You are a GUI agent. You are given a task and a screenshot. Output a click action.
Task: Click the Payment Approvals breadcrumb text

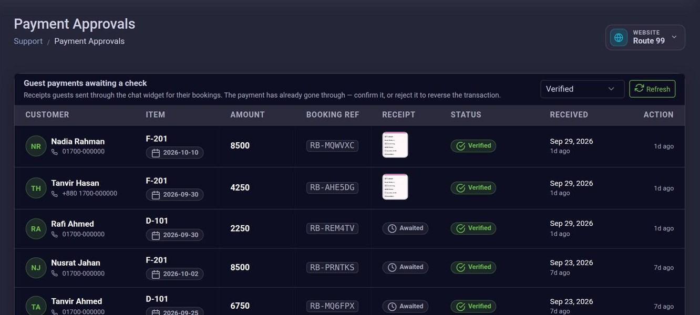(x=89, y=41)
